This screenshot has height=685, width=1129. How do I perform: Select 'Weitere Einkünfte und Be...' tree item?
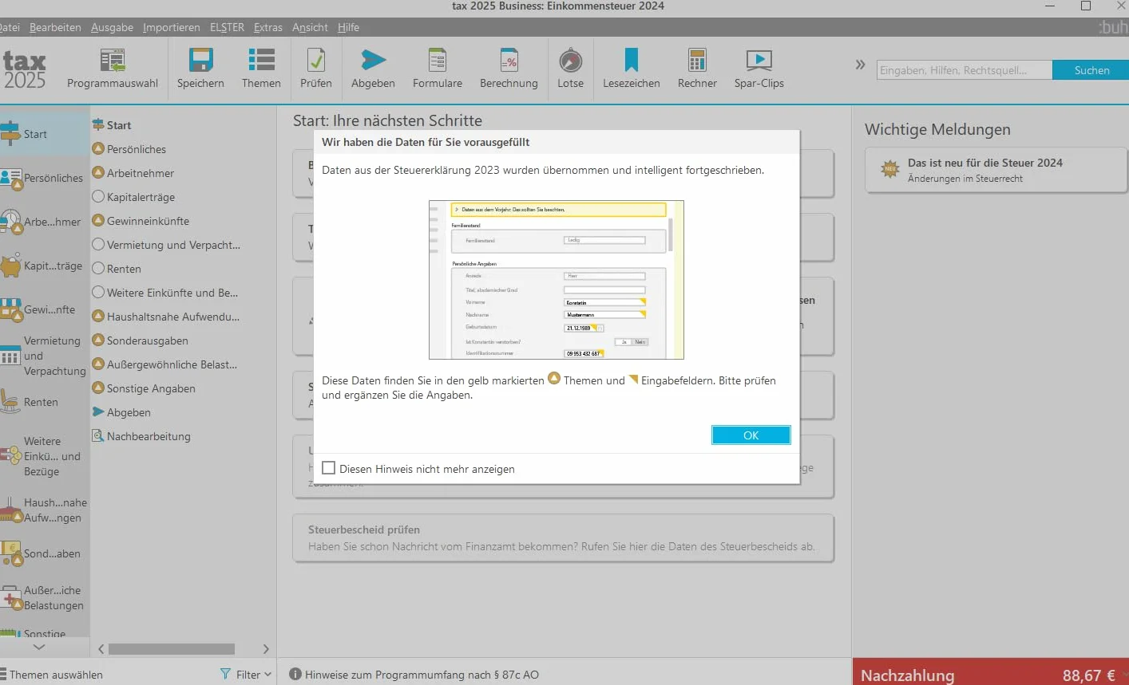tap(165, 293)
